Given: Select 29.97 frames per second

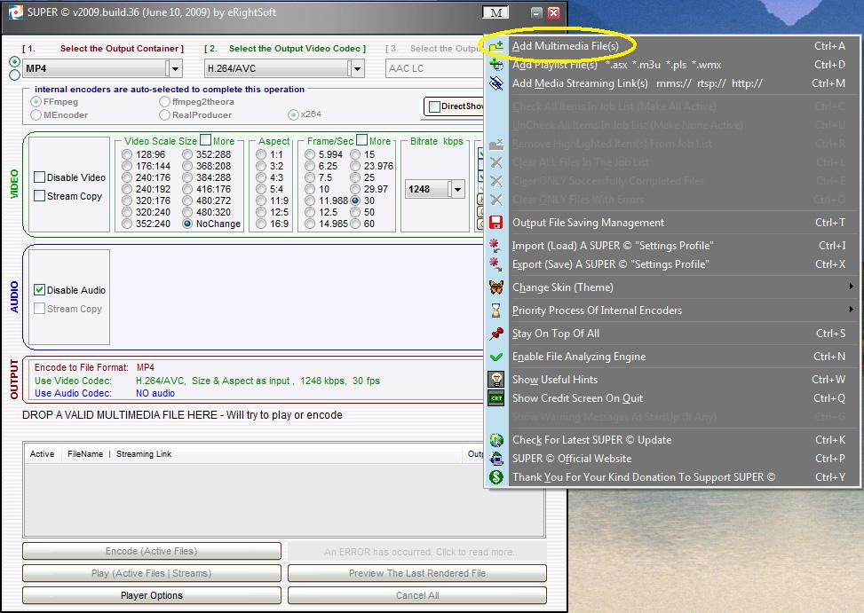Looking at the screenshot, I should tap(355, 189).
